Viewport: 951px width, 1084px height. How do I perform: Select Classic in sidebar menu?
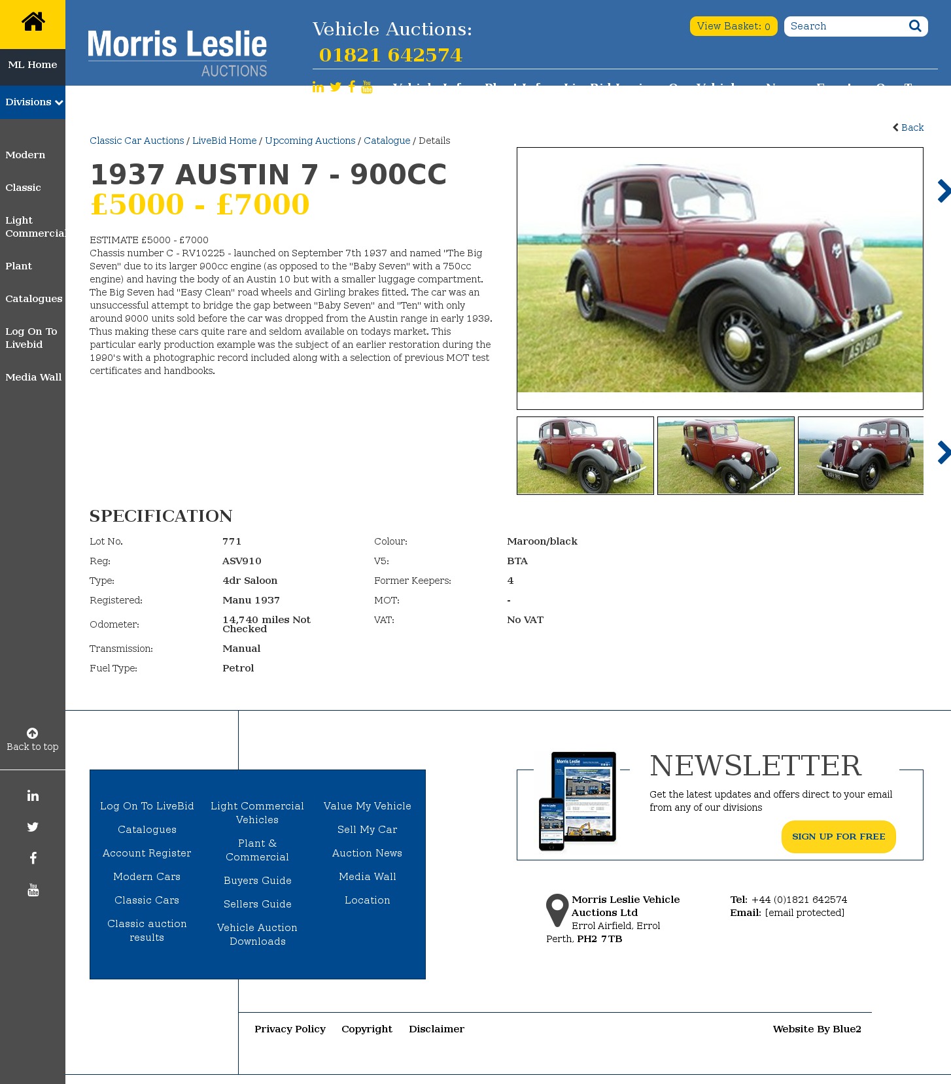pyautogui.click(x=23, y=188)
